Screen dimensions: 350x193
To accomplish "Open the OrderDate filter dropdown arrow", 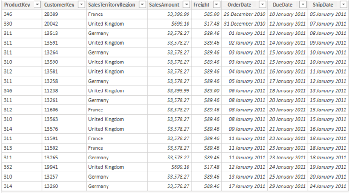I will (261, 5).
